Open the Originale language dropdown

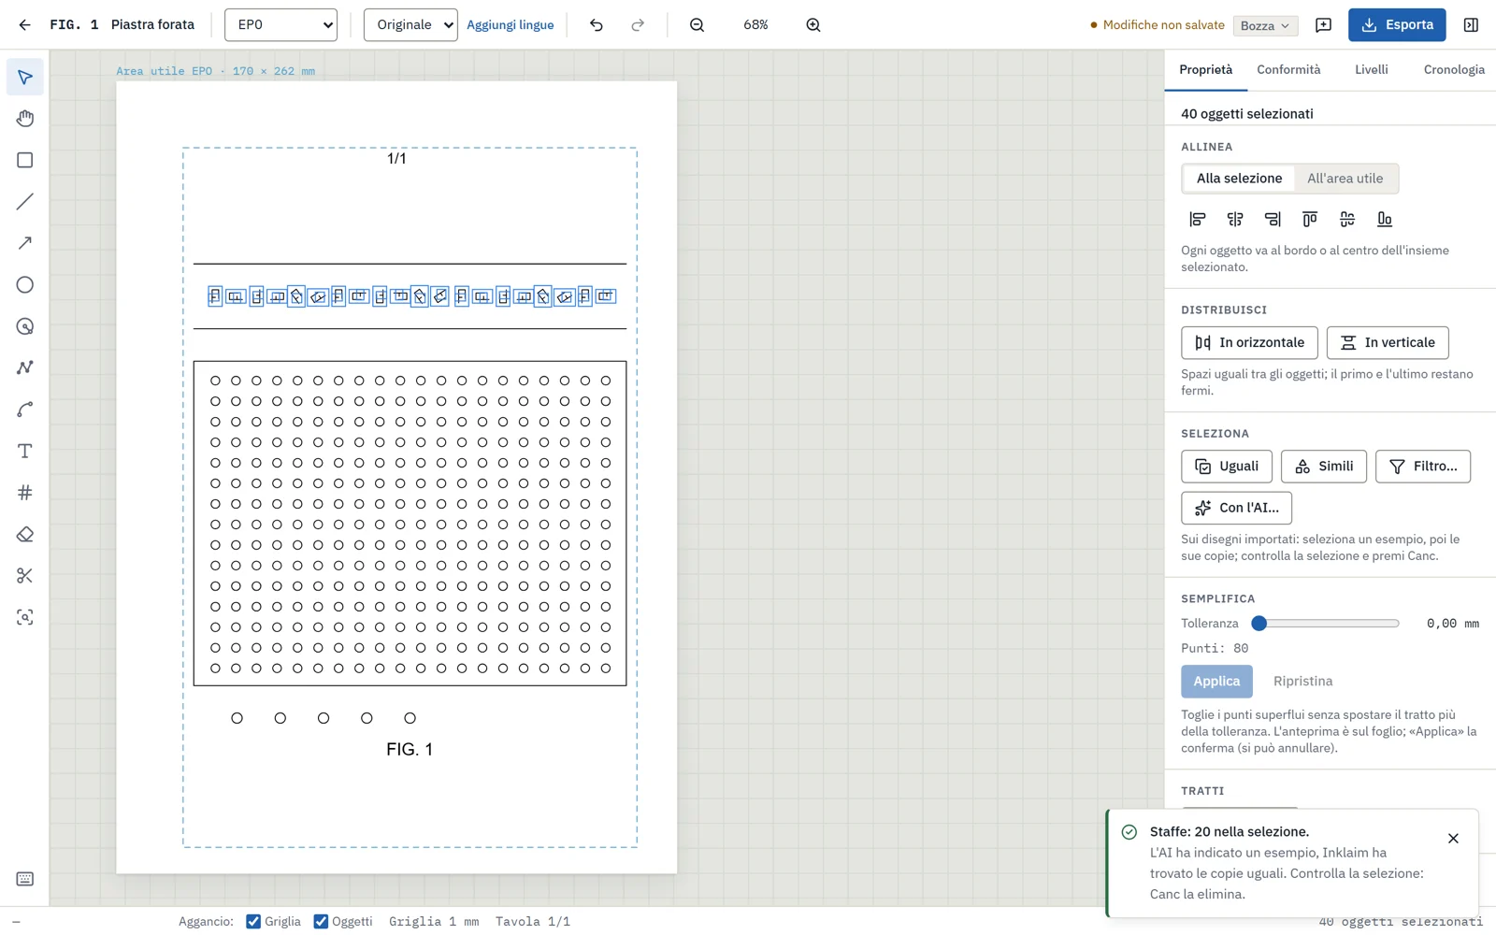tap(410, 25)
